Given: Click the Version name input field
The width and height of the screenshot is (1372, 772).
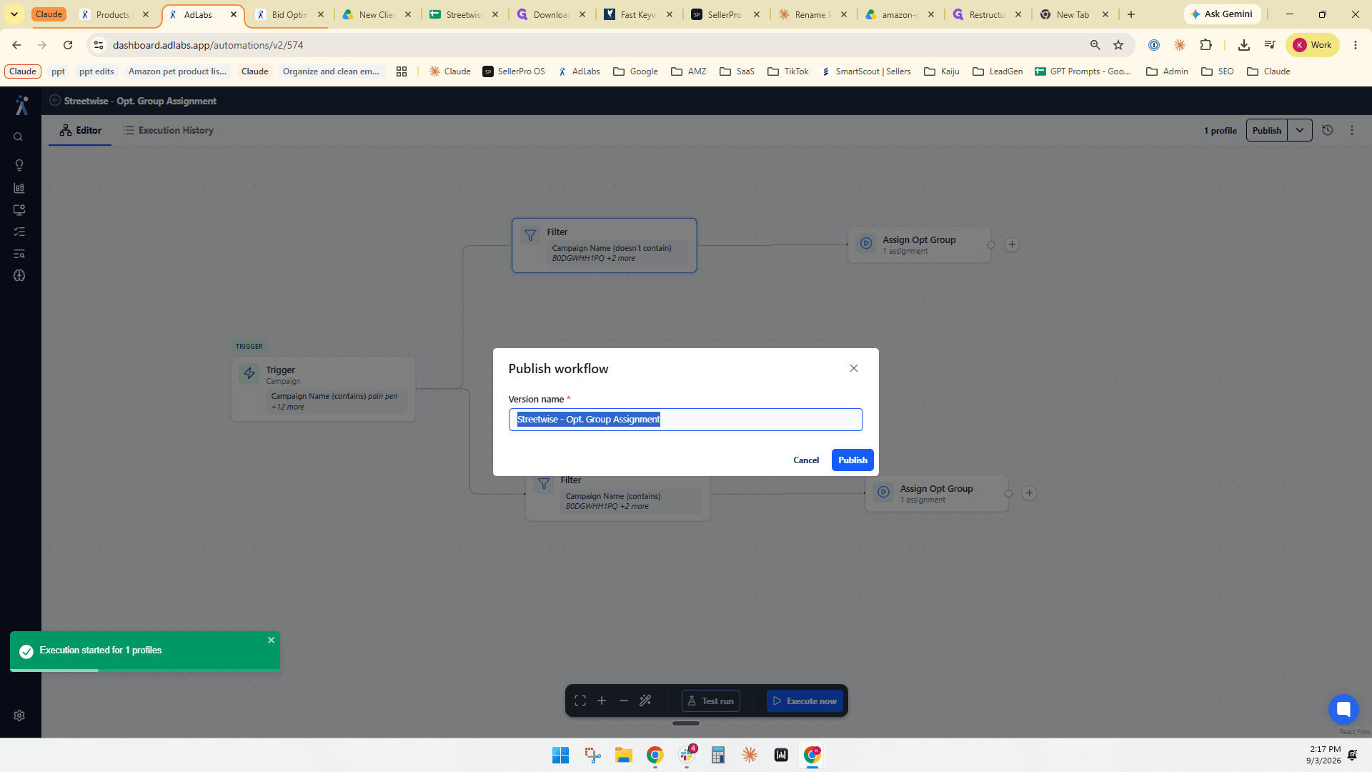Looking at the screenshot, I should (685, 420).
